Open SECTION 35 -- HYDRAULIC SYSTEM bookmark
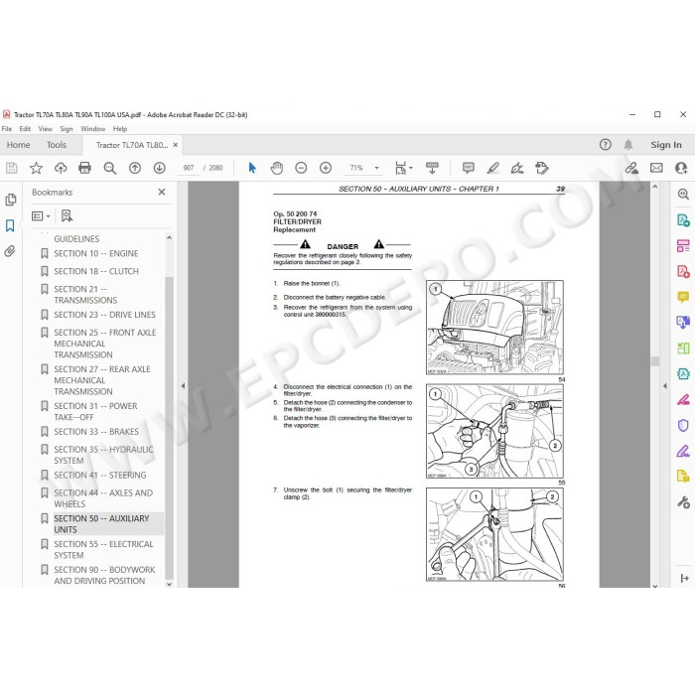 [x=103, y=455]
